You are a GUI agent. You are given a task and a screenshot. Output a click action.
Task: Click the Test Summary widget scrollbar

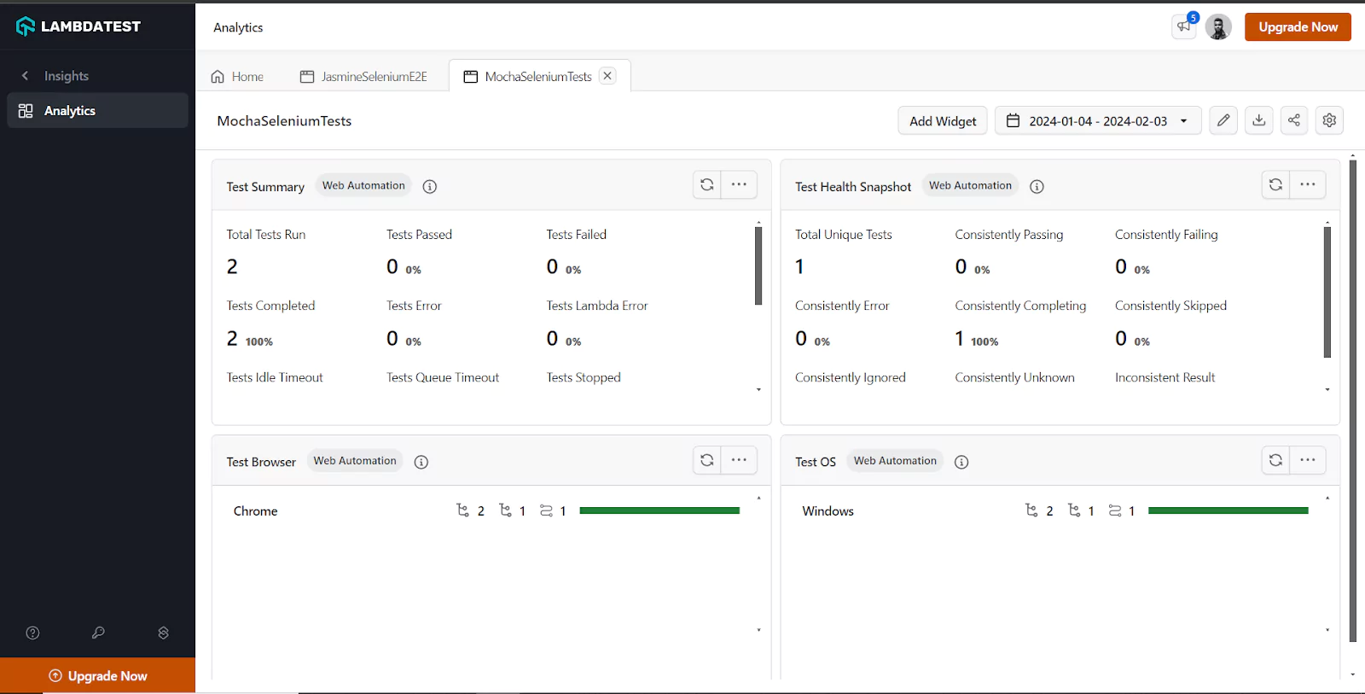tap(758, 266)
